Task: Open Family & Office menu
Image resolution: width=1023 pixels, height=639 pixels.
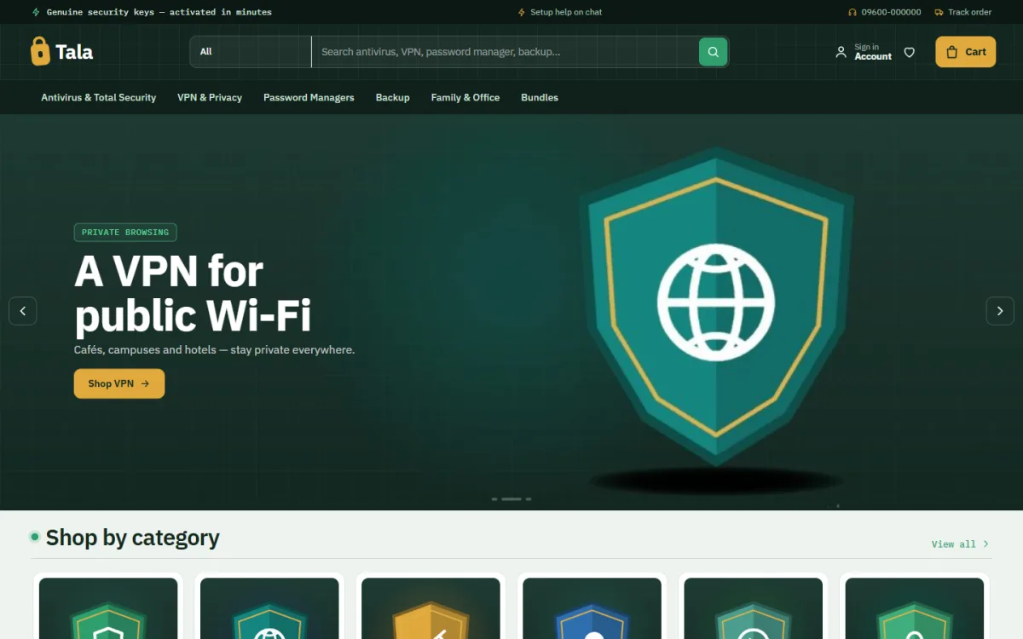Action: 465,97
